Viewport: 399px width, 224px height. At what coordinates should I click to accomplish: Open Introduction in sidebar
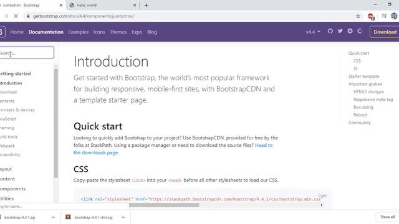click(x=11, y=83)
